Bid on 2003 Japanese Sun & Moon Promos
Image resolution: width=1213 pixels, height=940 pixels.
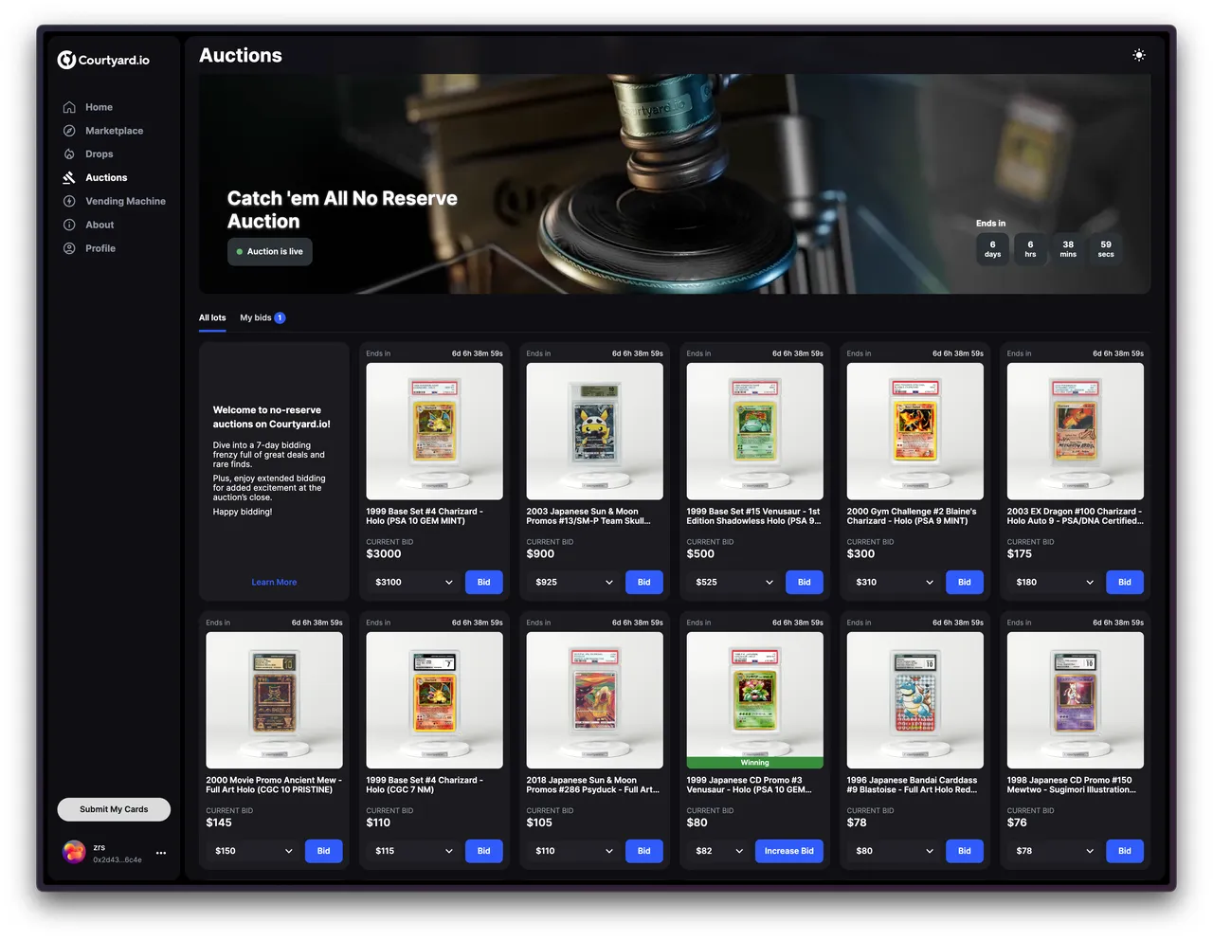(643, 582)
